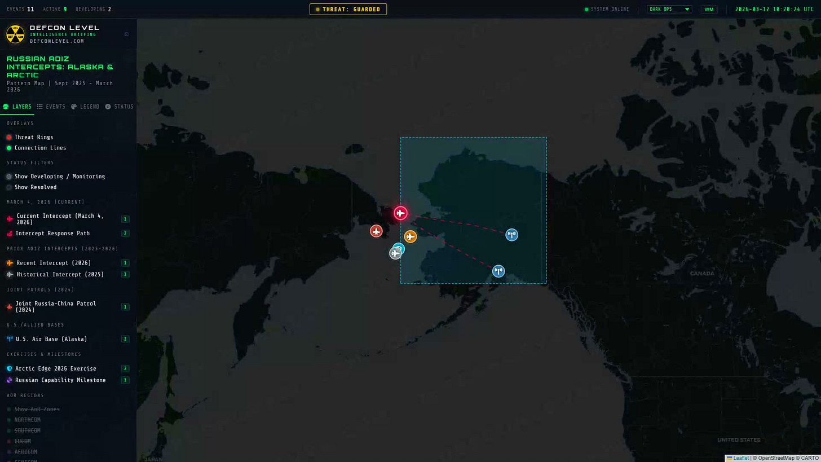This screenshot has height=462, width=821.
Task: Click the orange Recent Intercept jet marker
Action: (410, 236)
